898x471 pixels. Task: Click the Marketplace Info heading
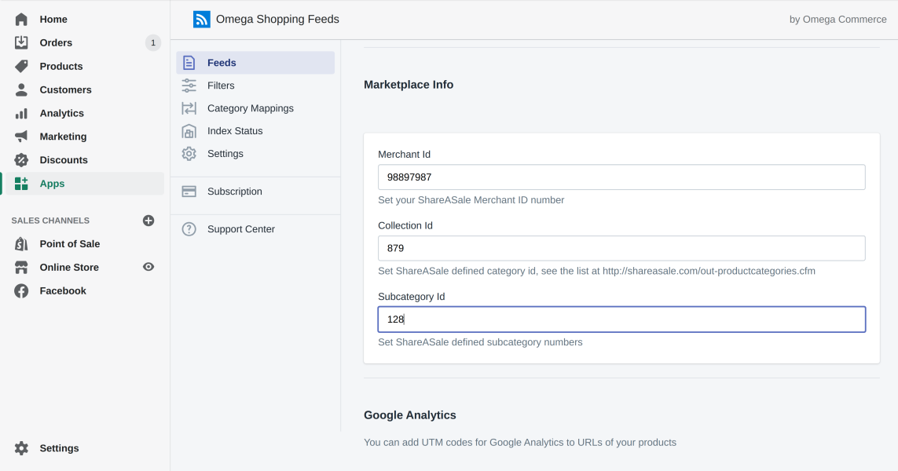click(409, 85)
